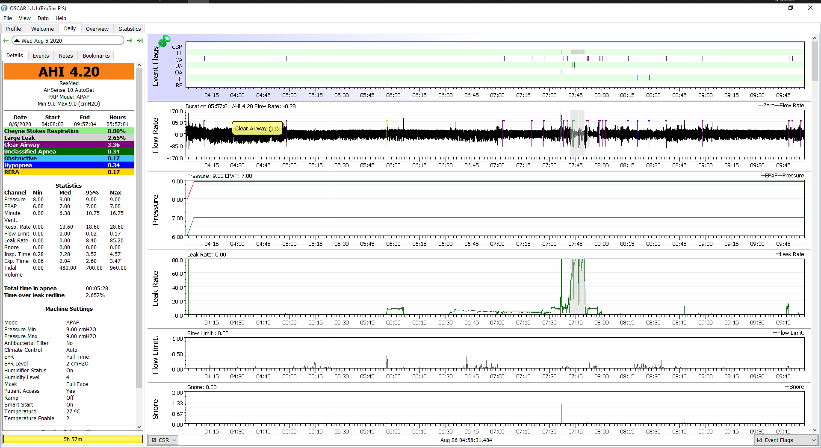Open the CSR graph selector dropdown
Screen dimensions: 821x448
163,440
